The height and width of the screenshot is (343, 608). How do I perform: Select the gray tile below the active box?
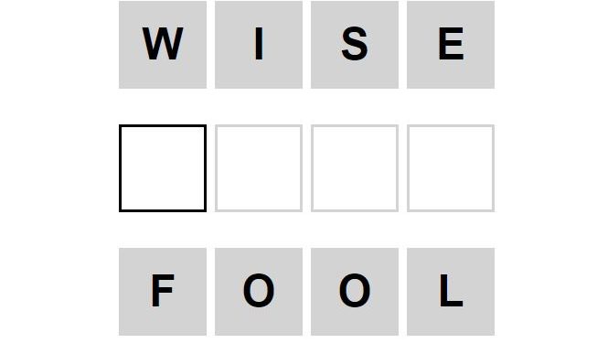[x=163, y=292]
